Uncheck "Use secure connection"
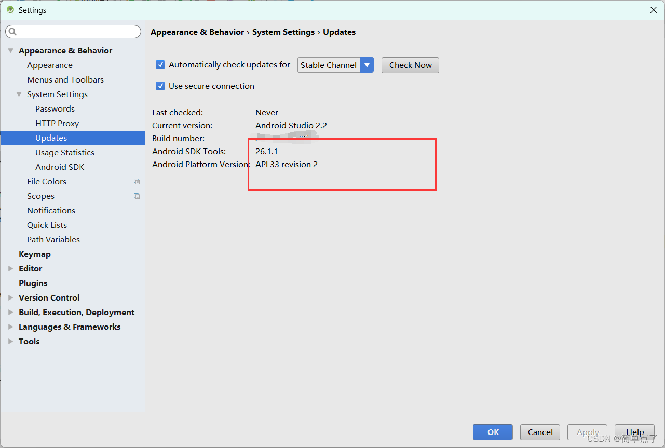 tap(160, 86)
